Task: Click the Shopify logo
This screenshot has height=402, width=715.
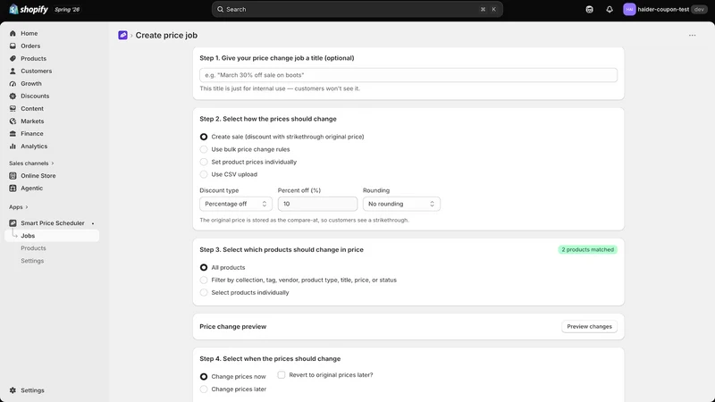Action: 29,9
